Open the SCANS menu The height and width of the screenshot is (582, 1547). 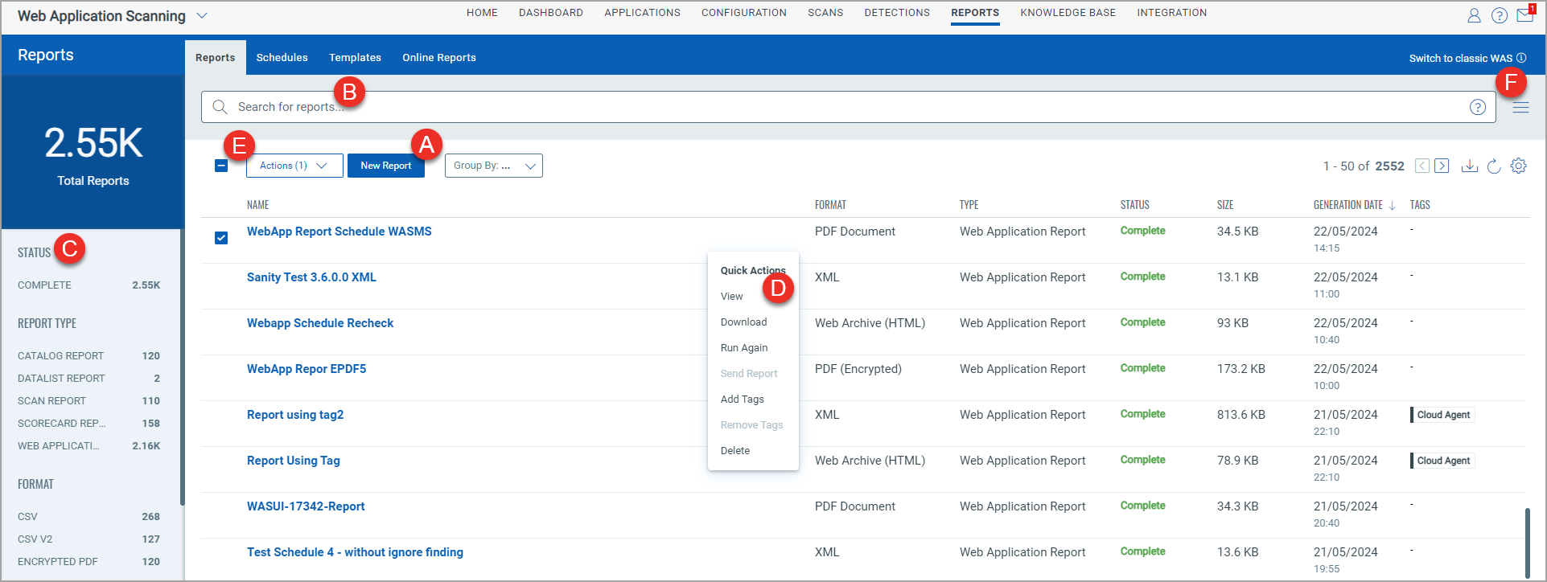(825, 13)
